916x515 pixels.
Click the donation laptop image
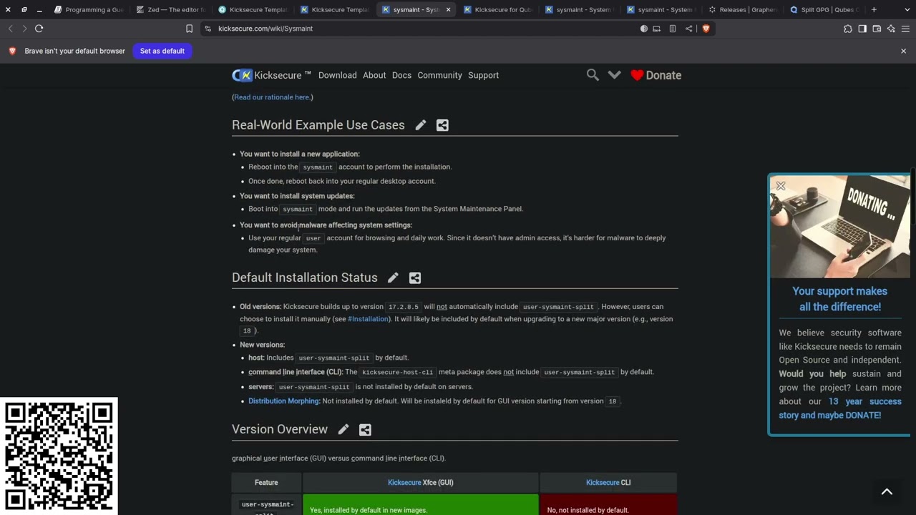(x=840, y=227)
